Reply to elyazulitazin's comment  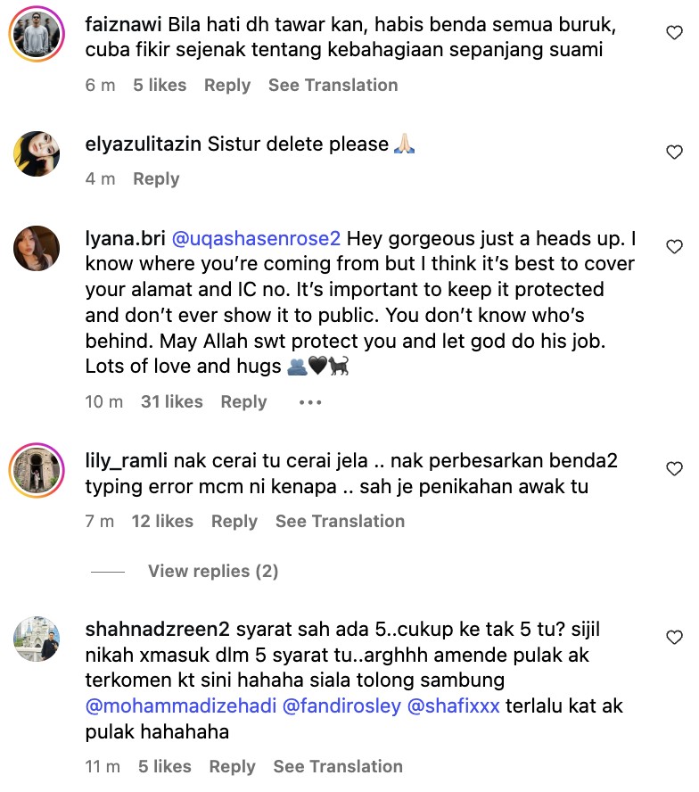point(156,179)
